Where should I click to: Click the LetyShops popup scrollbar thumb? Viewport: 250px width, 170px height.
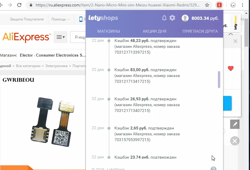tap(219, 80)
